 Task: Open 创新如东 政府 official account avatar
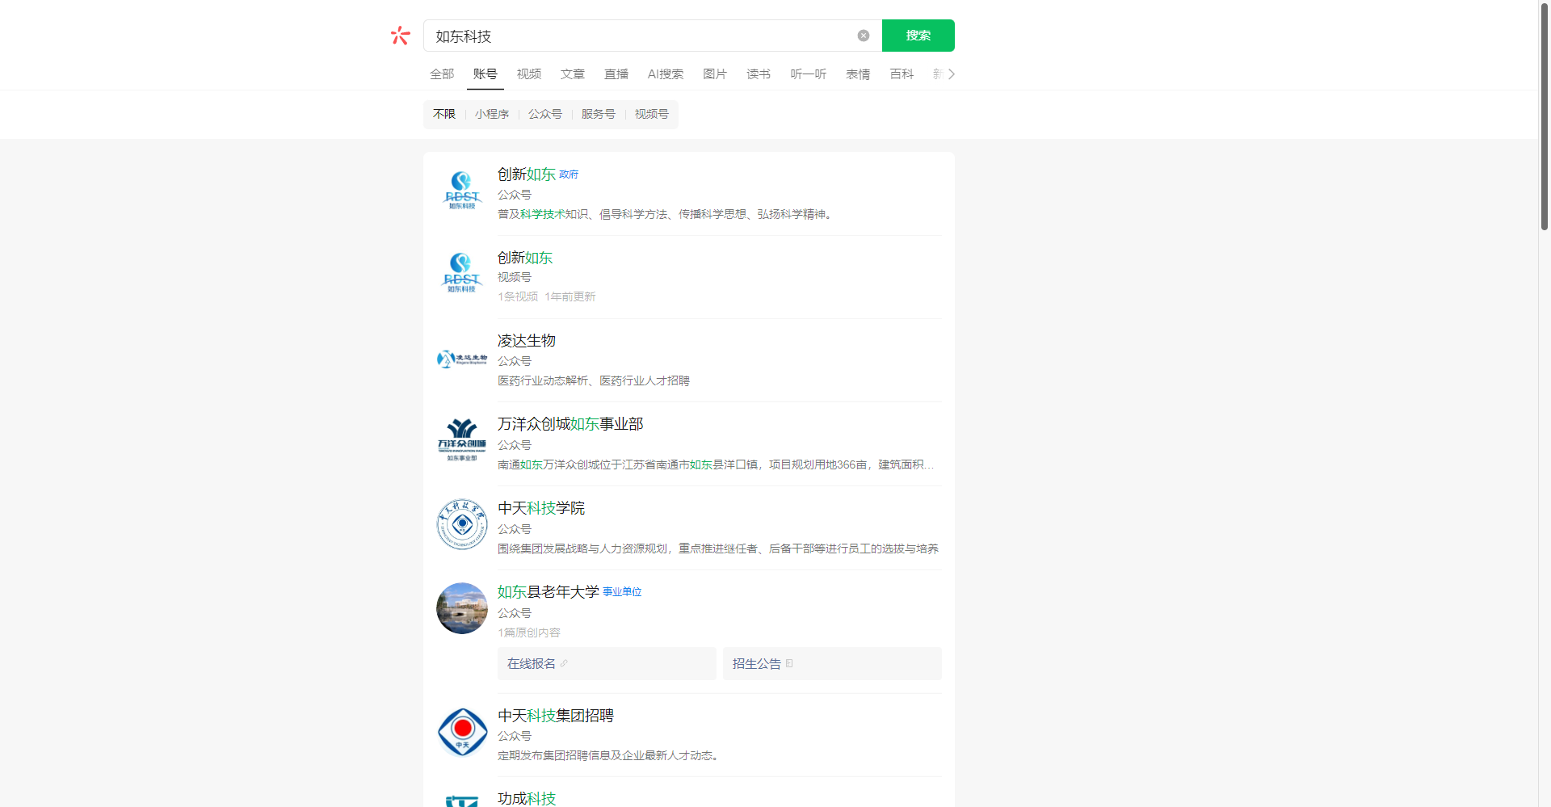click(462, 191)
